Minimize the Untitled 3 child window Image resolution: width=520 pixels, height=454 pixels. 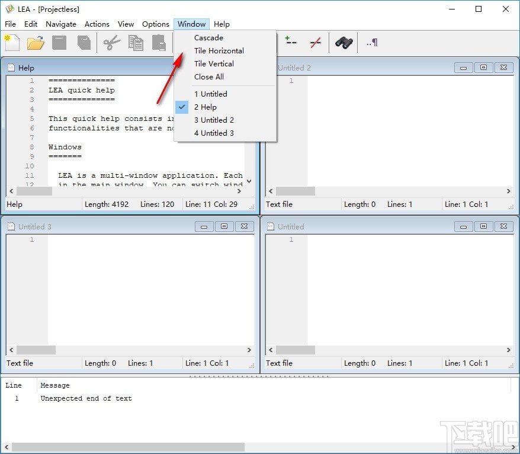coord(204,226)
